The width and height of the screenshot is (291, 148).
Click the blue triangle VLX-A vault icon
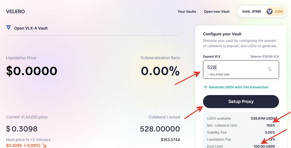(x=9, y=28)
